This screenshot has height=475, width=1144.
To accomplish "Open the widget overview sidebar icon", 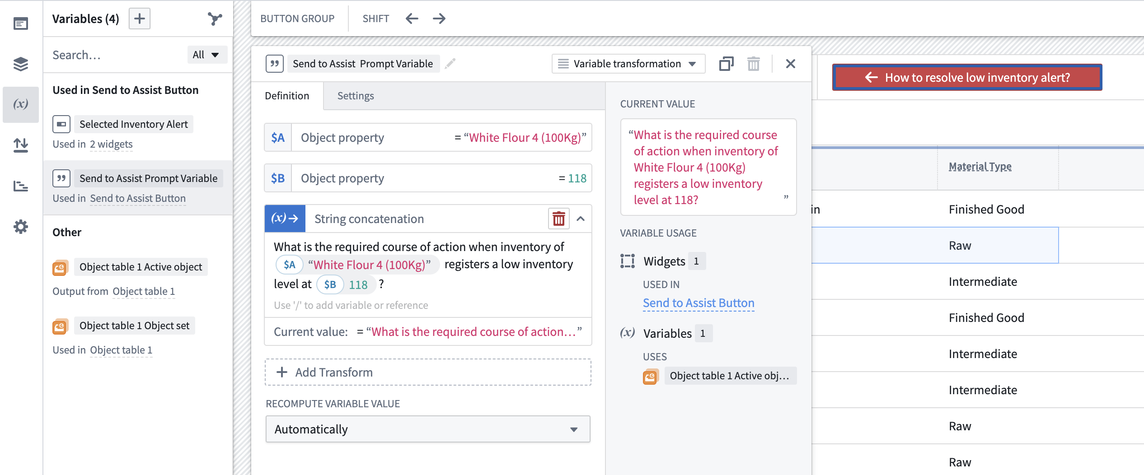I will pos(21,23).
